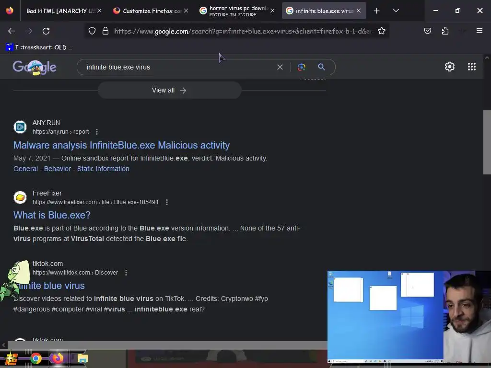Open Google Chrome from the taskbar
Image resolution: width=491 pixels, height=368 pixels.
coord(36,358)
